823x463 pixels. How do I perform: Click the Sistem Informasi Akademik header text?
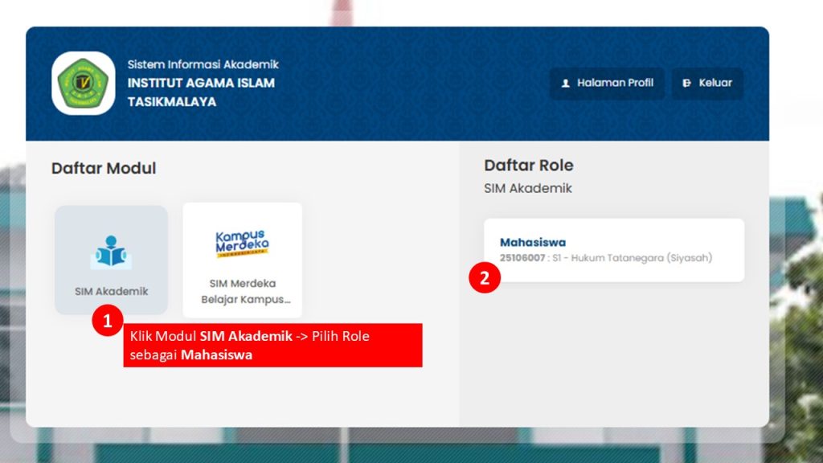(x=203, y=64)
